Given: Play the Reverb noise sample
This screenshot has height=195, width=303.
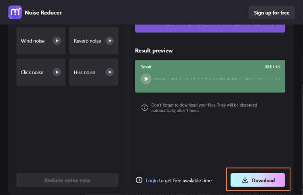Looking at the screenshot, I should (x=109, y=41).
